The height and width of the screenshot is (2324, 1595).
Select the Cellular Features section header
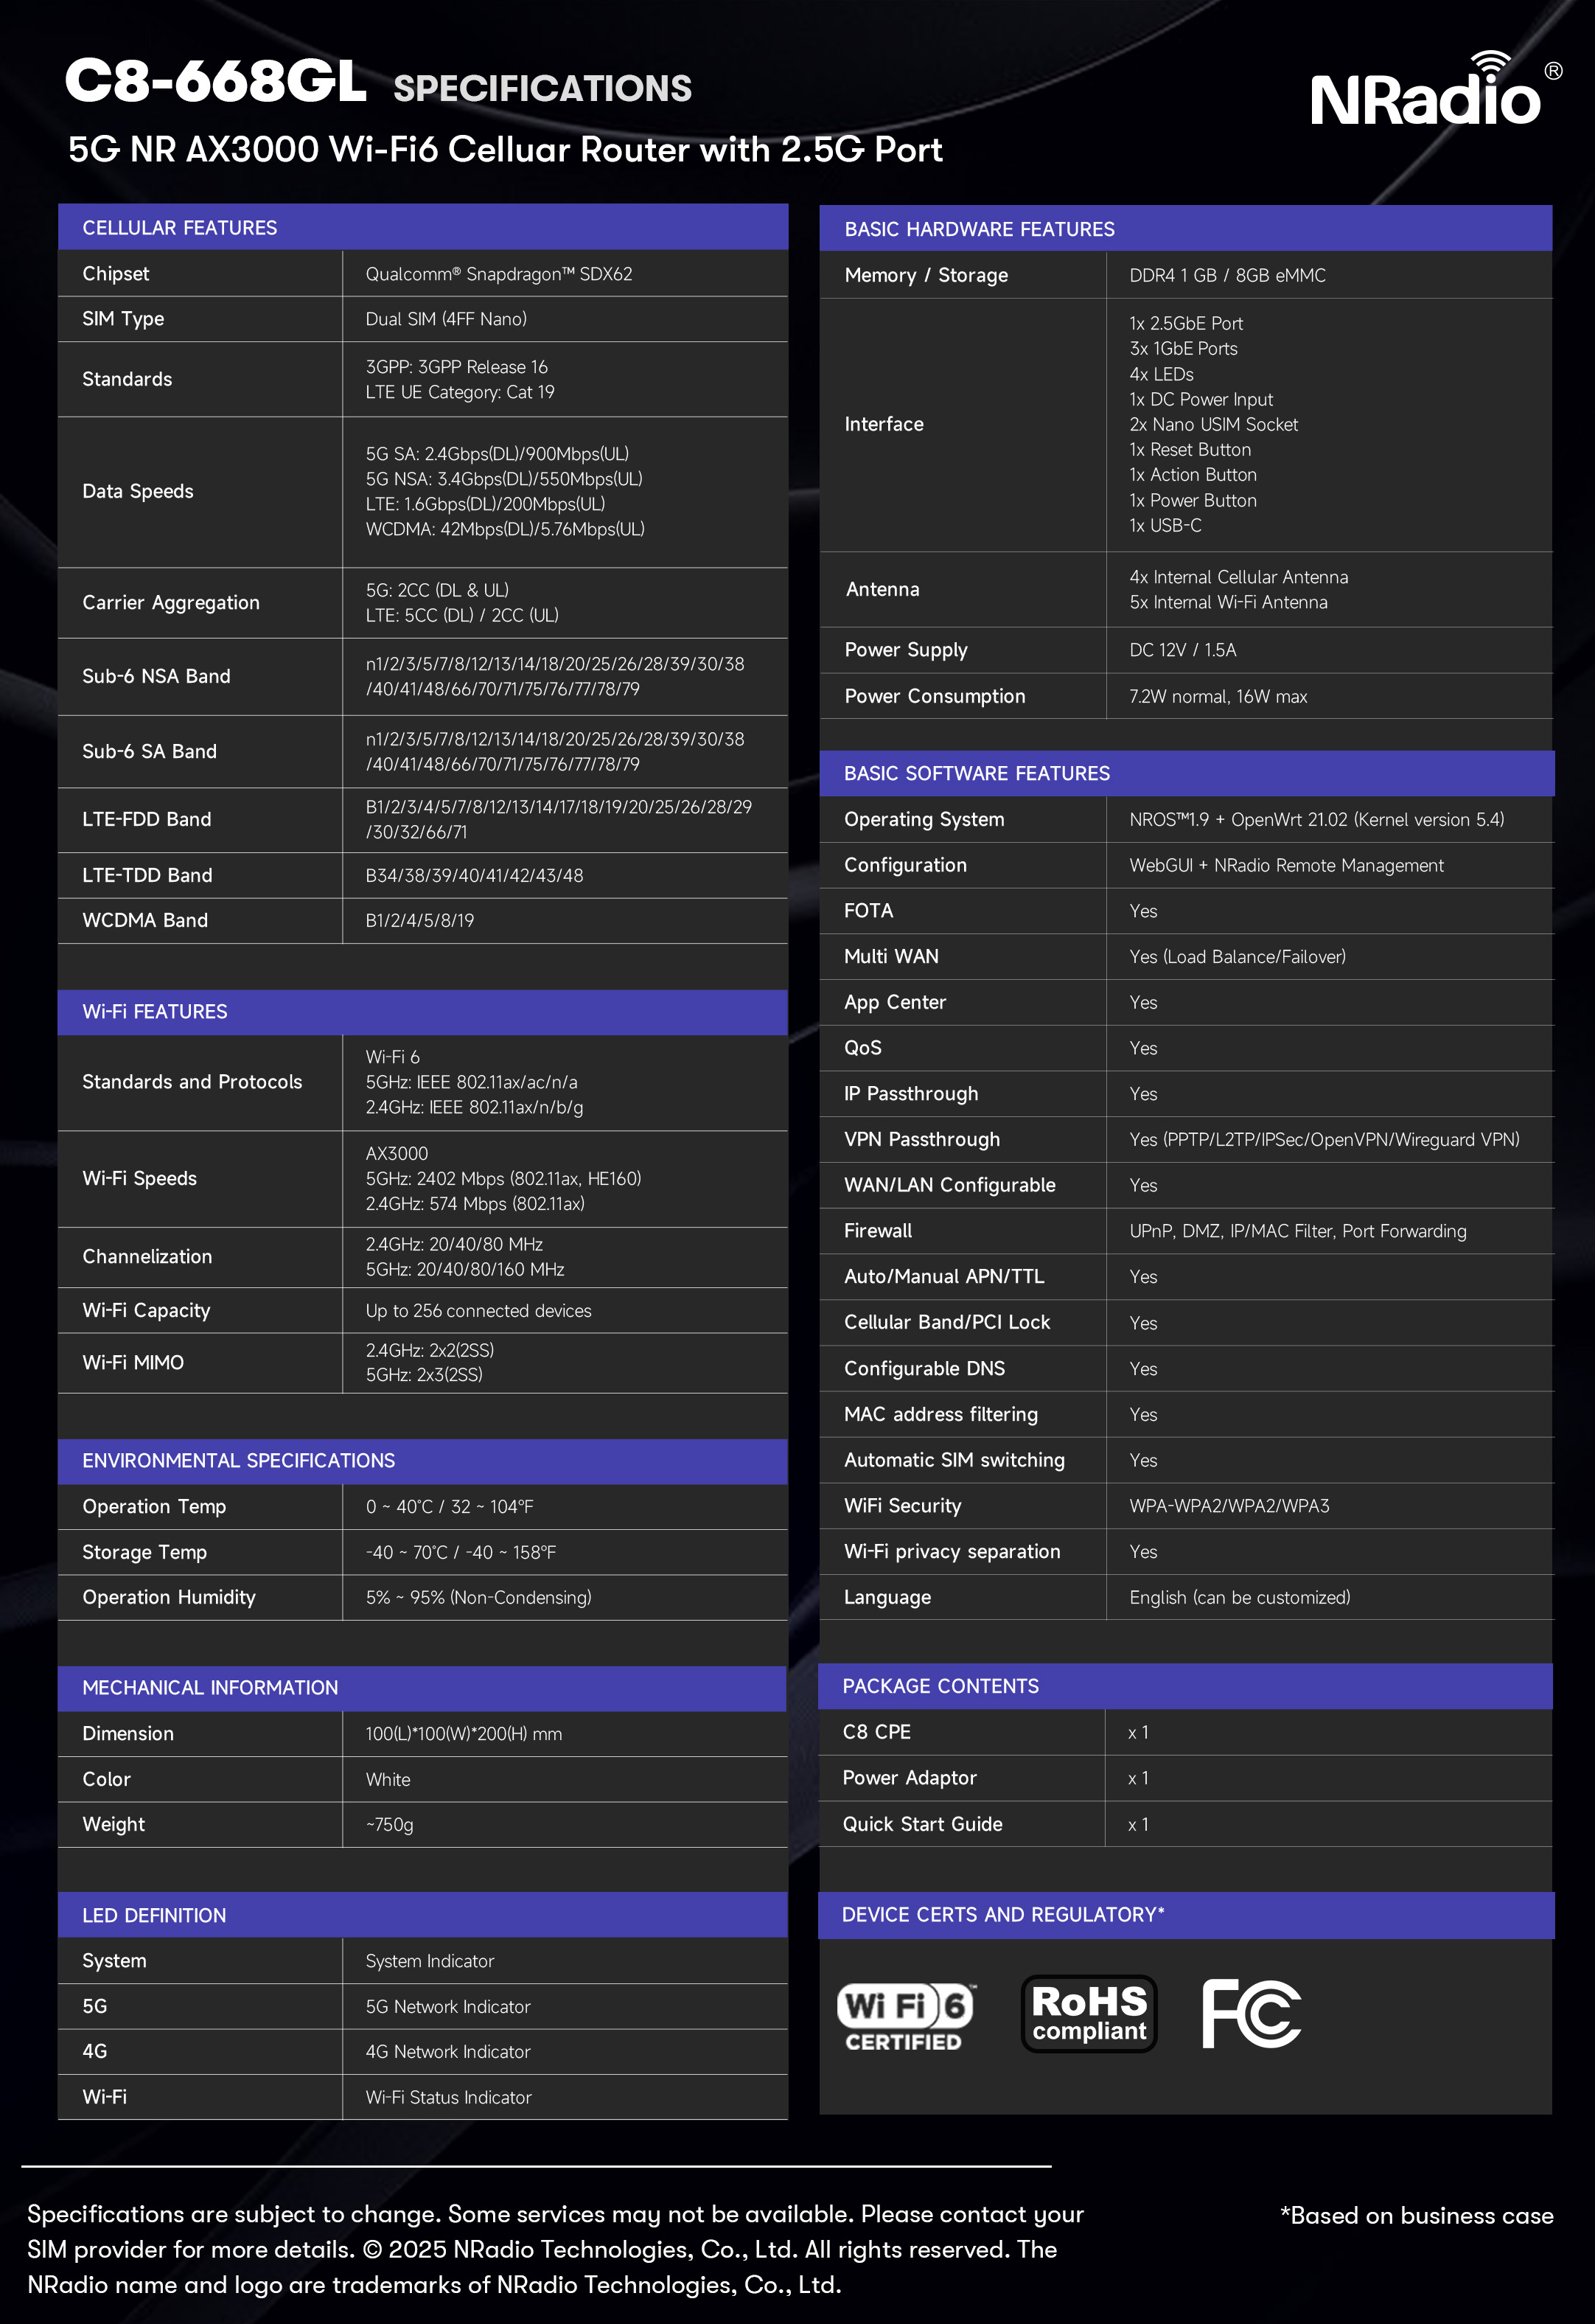tap(180, 228)
